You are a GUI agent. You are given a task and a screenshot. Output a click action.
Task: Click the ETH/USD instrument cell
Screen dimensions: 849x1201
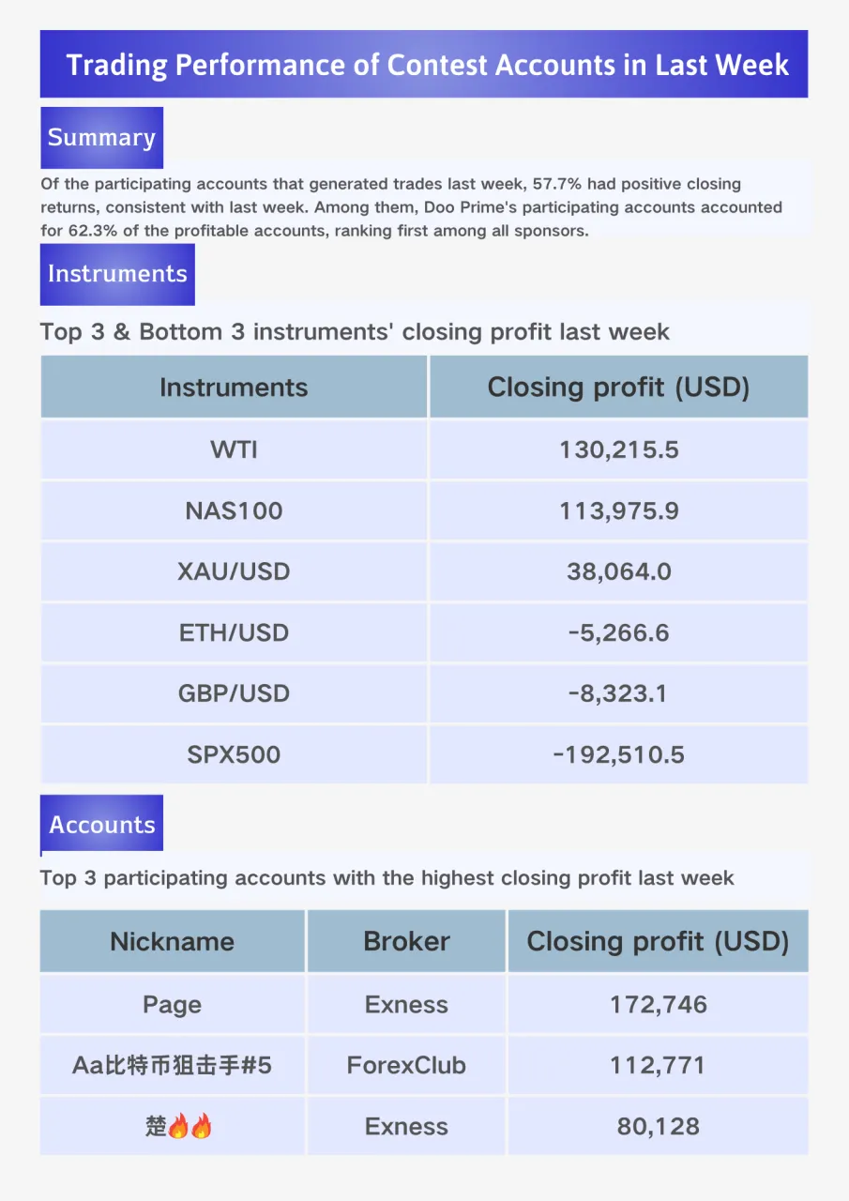234,632
